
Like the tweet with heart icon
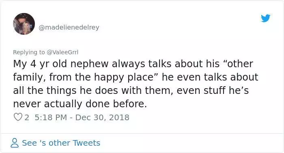pyautogui.click(x=18, y=117)
